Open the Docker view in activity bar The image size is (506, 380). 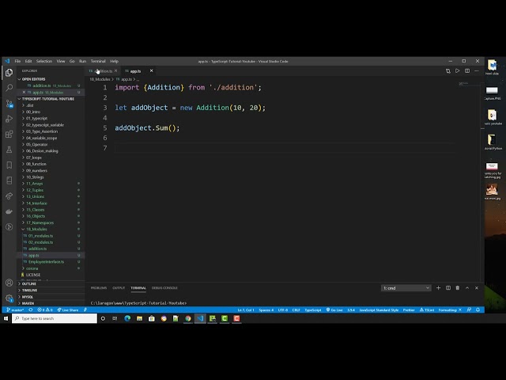click(9, 211)
